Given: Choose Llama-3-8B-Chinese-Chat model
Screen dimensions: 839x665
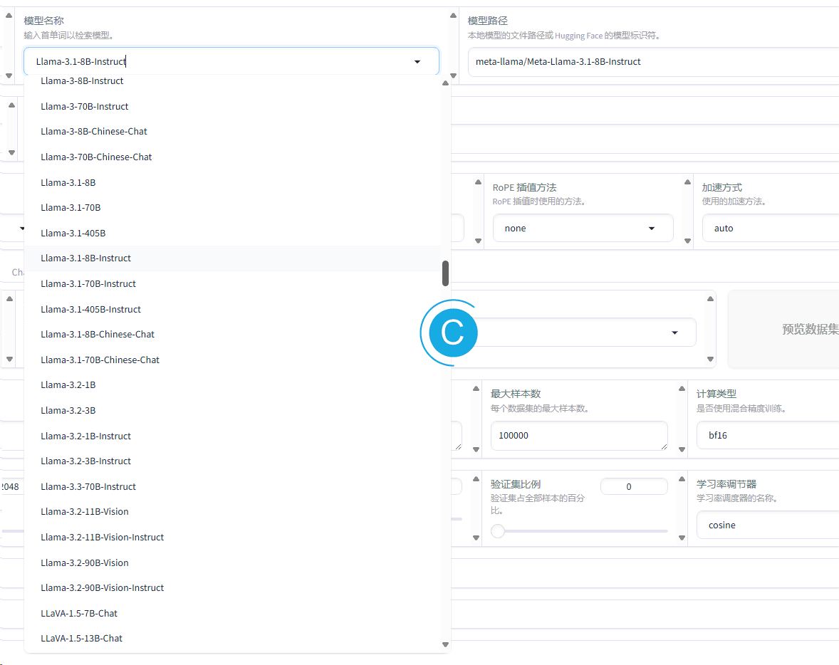Looking at the screenshot, I should (232, 132).
